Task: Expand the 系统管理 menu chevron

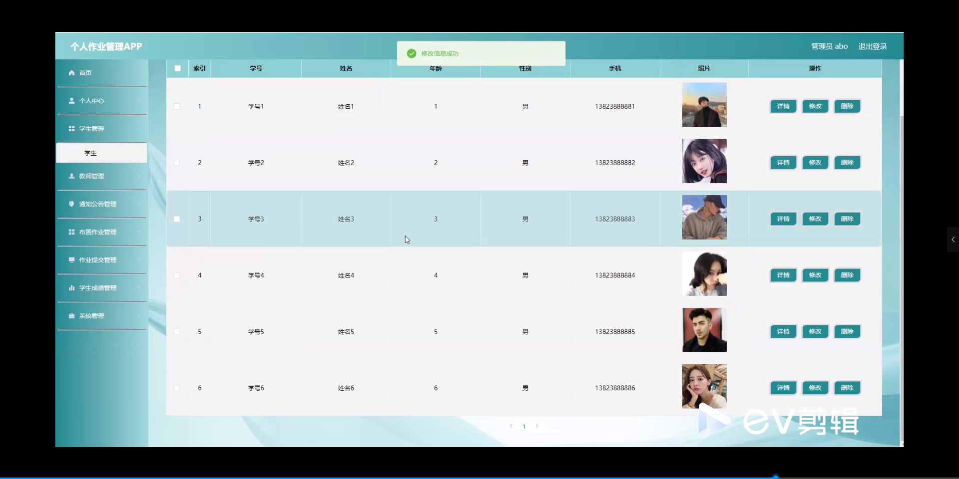Action: point(139,316)
